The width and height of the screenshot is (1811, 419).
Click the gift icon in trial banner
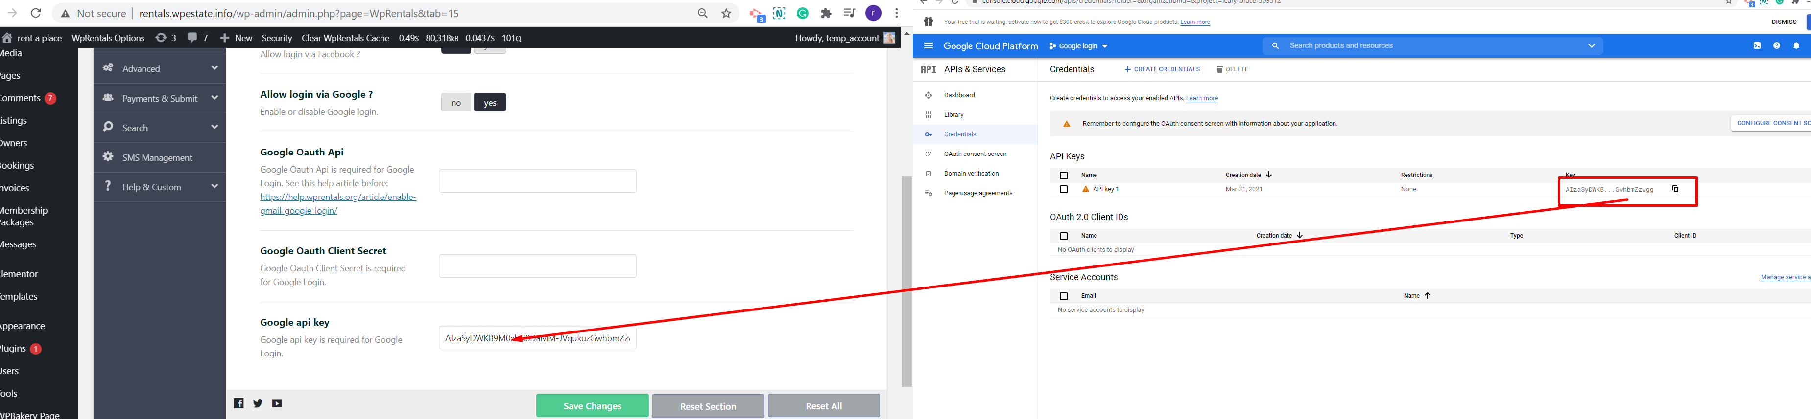click(928, 22)
